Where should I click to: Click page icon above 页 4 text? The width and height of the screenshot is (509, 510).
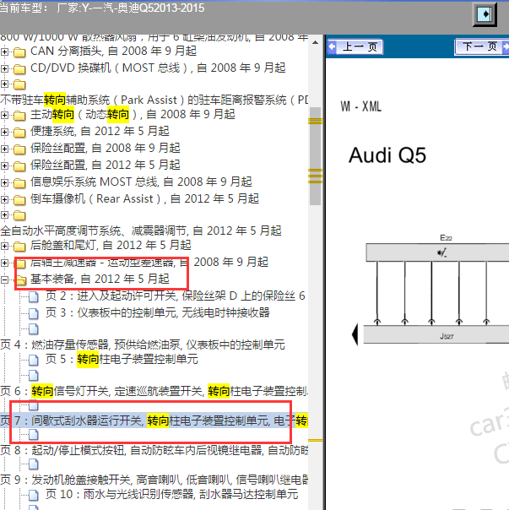click(34, 329)
